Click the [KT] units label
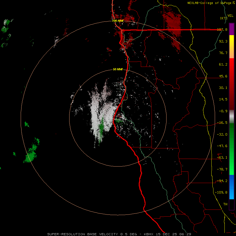236x236 pixels. [224, 18]
